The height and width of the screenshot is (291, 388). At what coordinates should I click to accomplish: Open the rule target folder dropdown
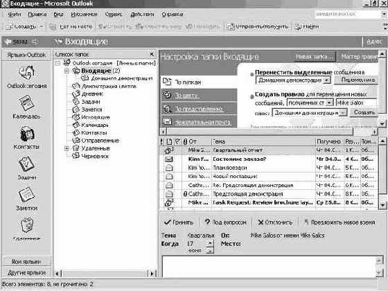pyautogui.click(x=343, y=113)
